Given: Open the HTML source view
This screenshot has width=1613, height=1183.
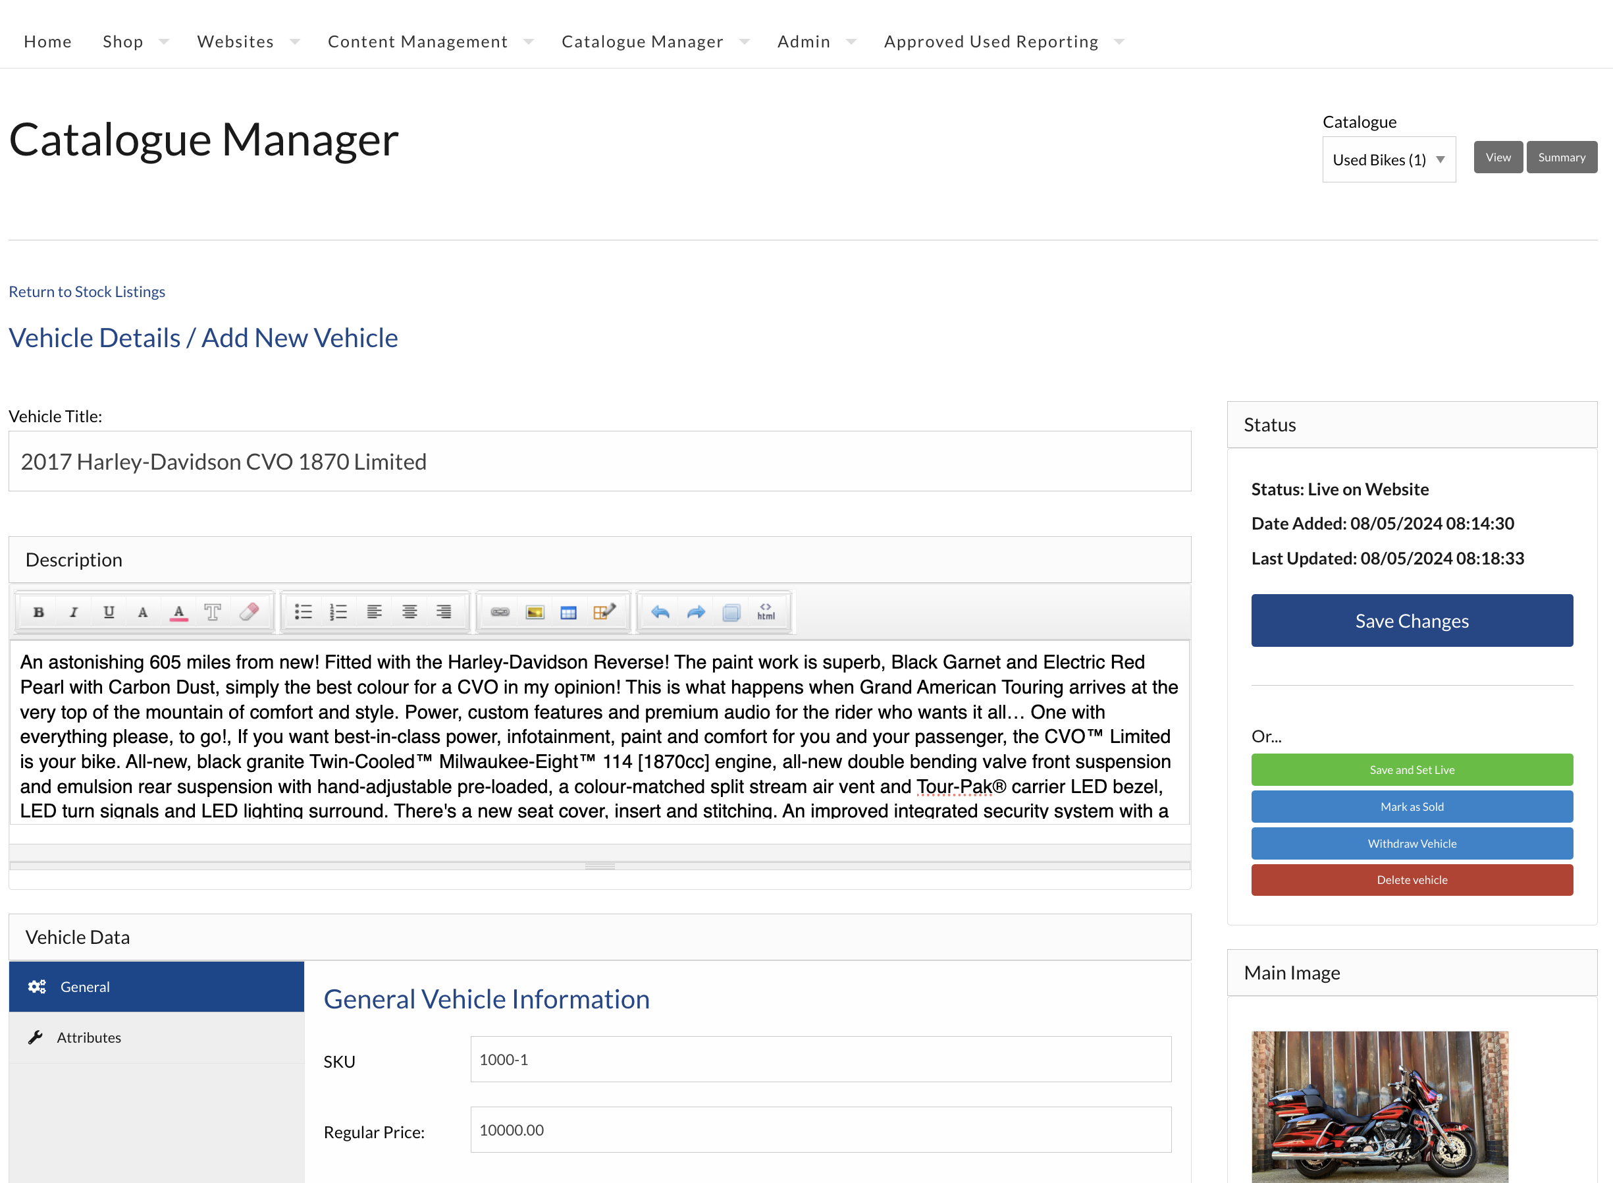Looking at the screenshot, I should pos(766,613).
